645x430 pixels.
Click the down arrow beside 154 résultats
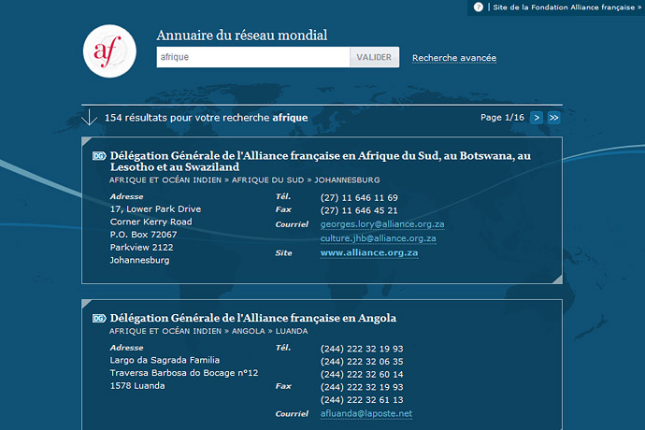89,117
